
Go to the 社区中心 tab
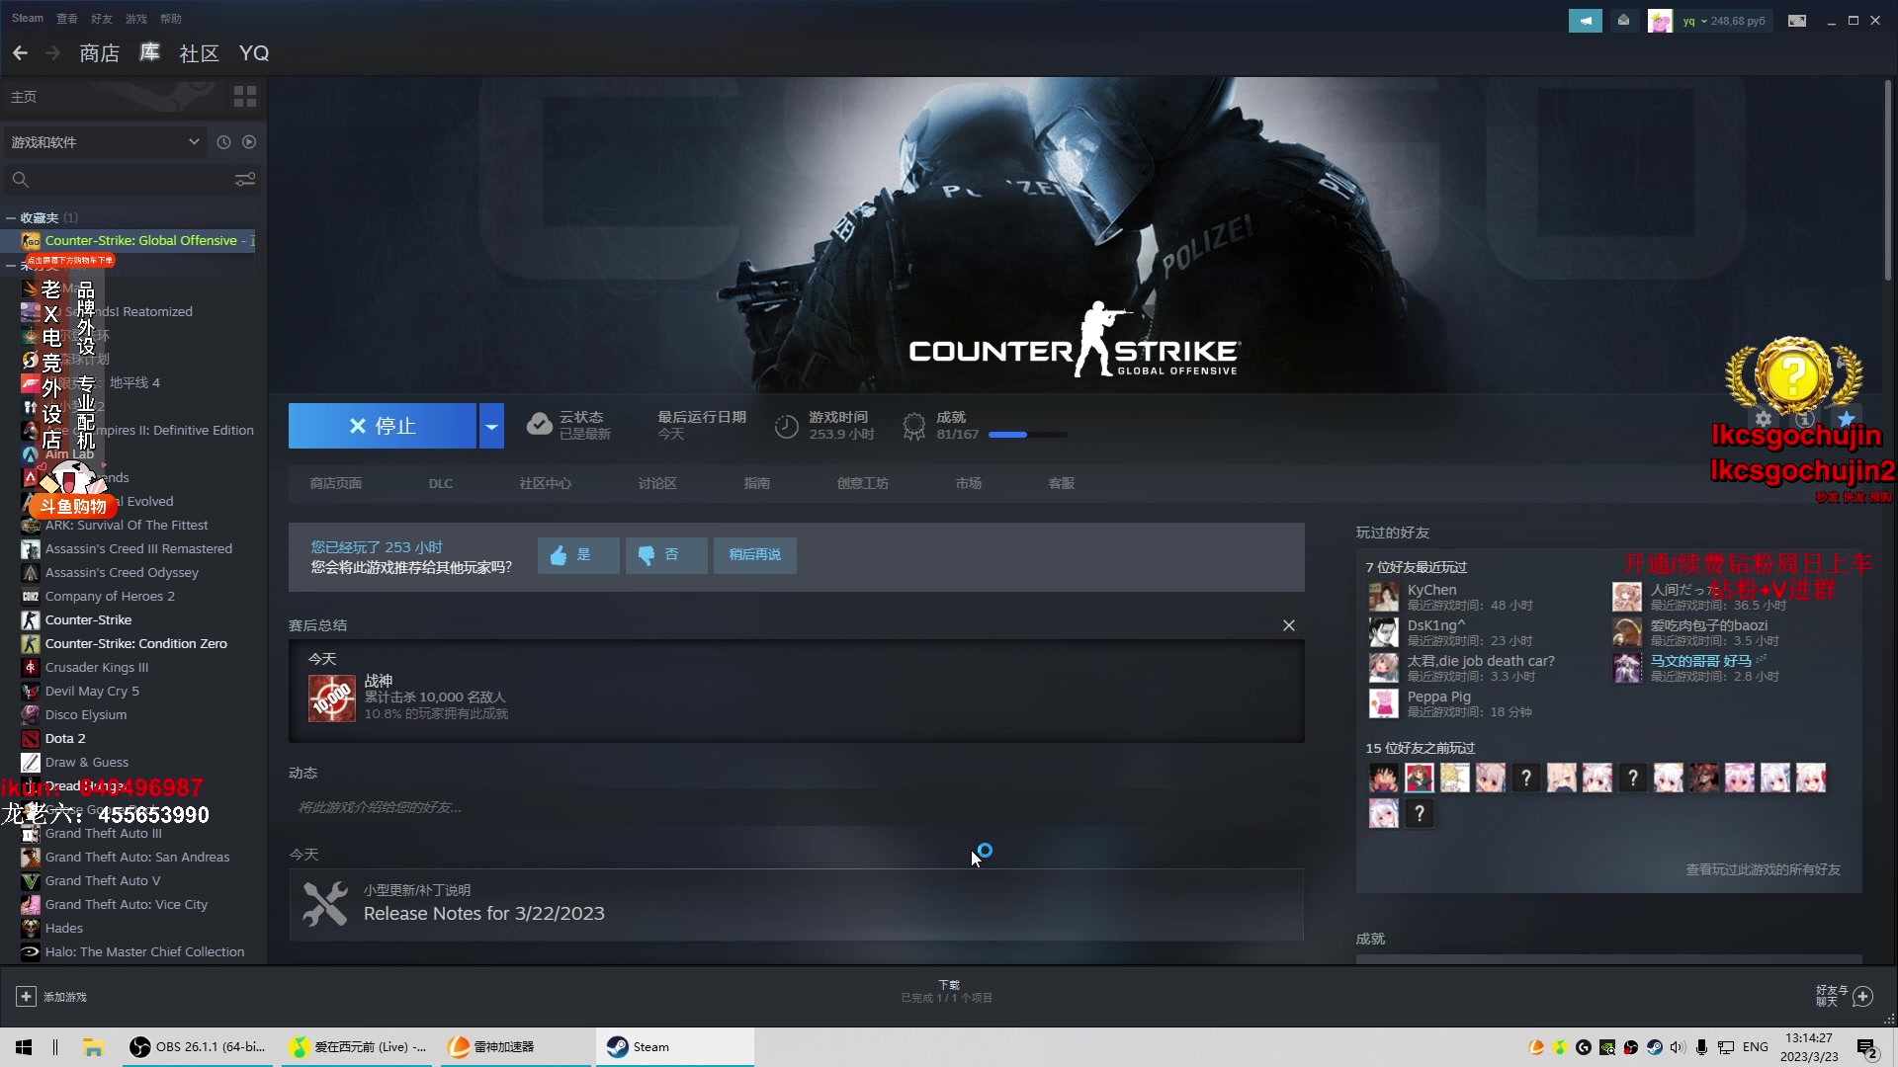(546, 483)
